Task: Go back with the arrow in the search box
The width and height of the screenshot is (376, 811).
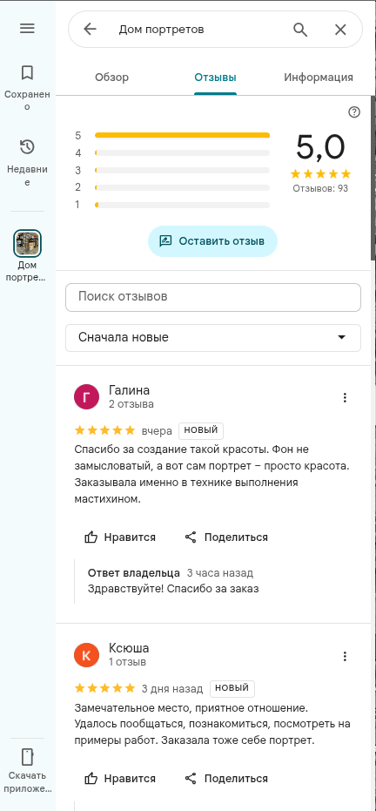Action: tap(90, 30)
